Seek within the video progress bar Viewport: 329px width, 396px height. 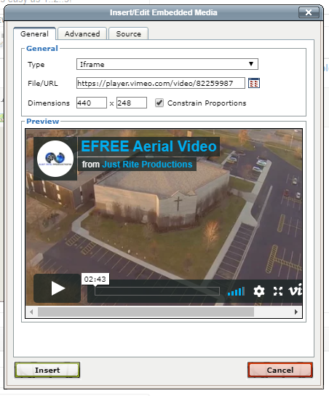coord(157,291)
